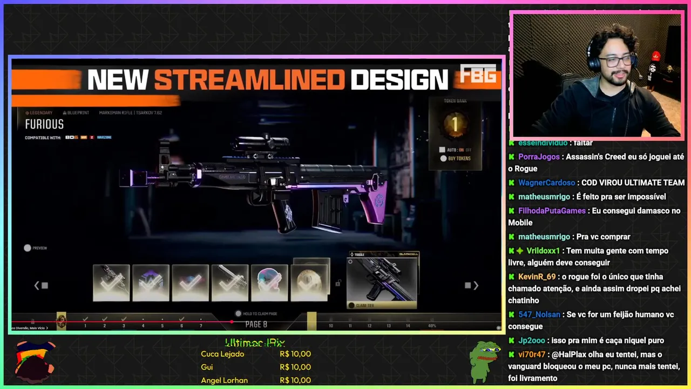Image resolution: width=691 pixels, height=389 pixels.
Task: Click the FBG logo in video corner
Action: [x=478, y=74]
